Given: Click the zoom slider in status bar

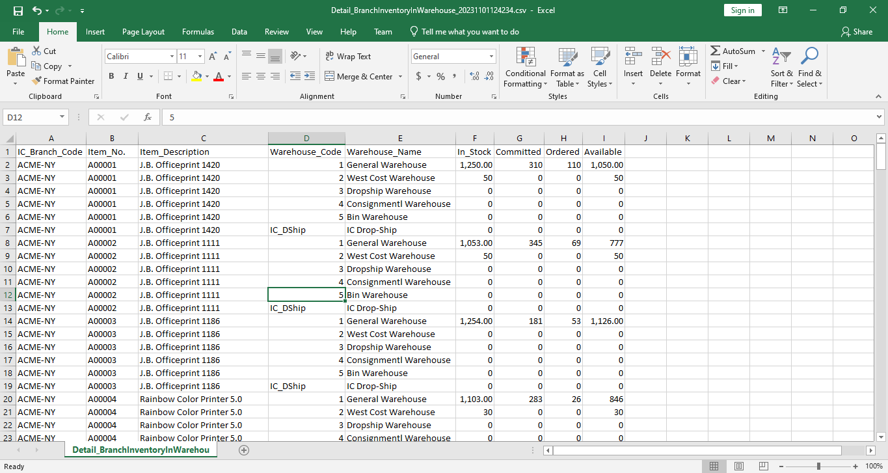Looking at the screenshot, I should tap(818, 466).
